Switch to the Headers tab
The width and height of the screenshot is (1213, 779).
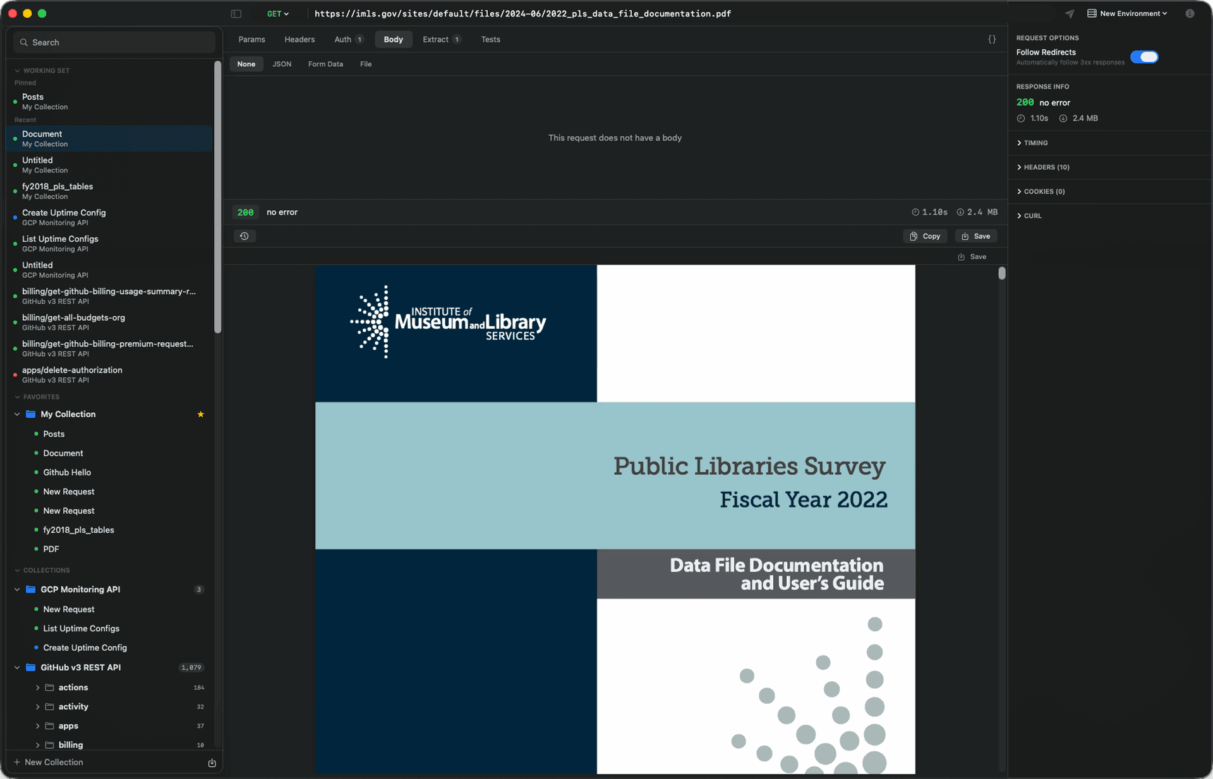tap(299, 39)
